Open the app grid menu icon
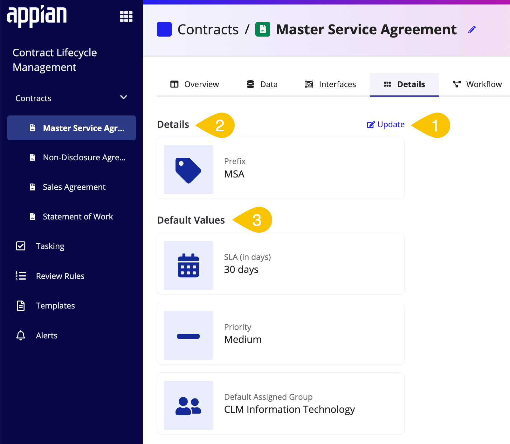This screenshot has width=510, height=444. pyautogui.click(x=126, y=17)
